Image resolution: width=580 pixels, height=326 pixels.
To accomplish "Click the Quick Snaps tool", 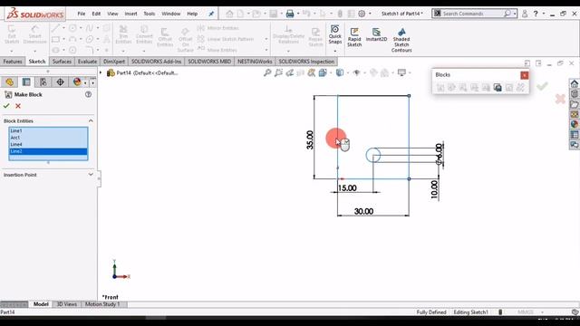I will pos(334,34).
